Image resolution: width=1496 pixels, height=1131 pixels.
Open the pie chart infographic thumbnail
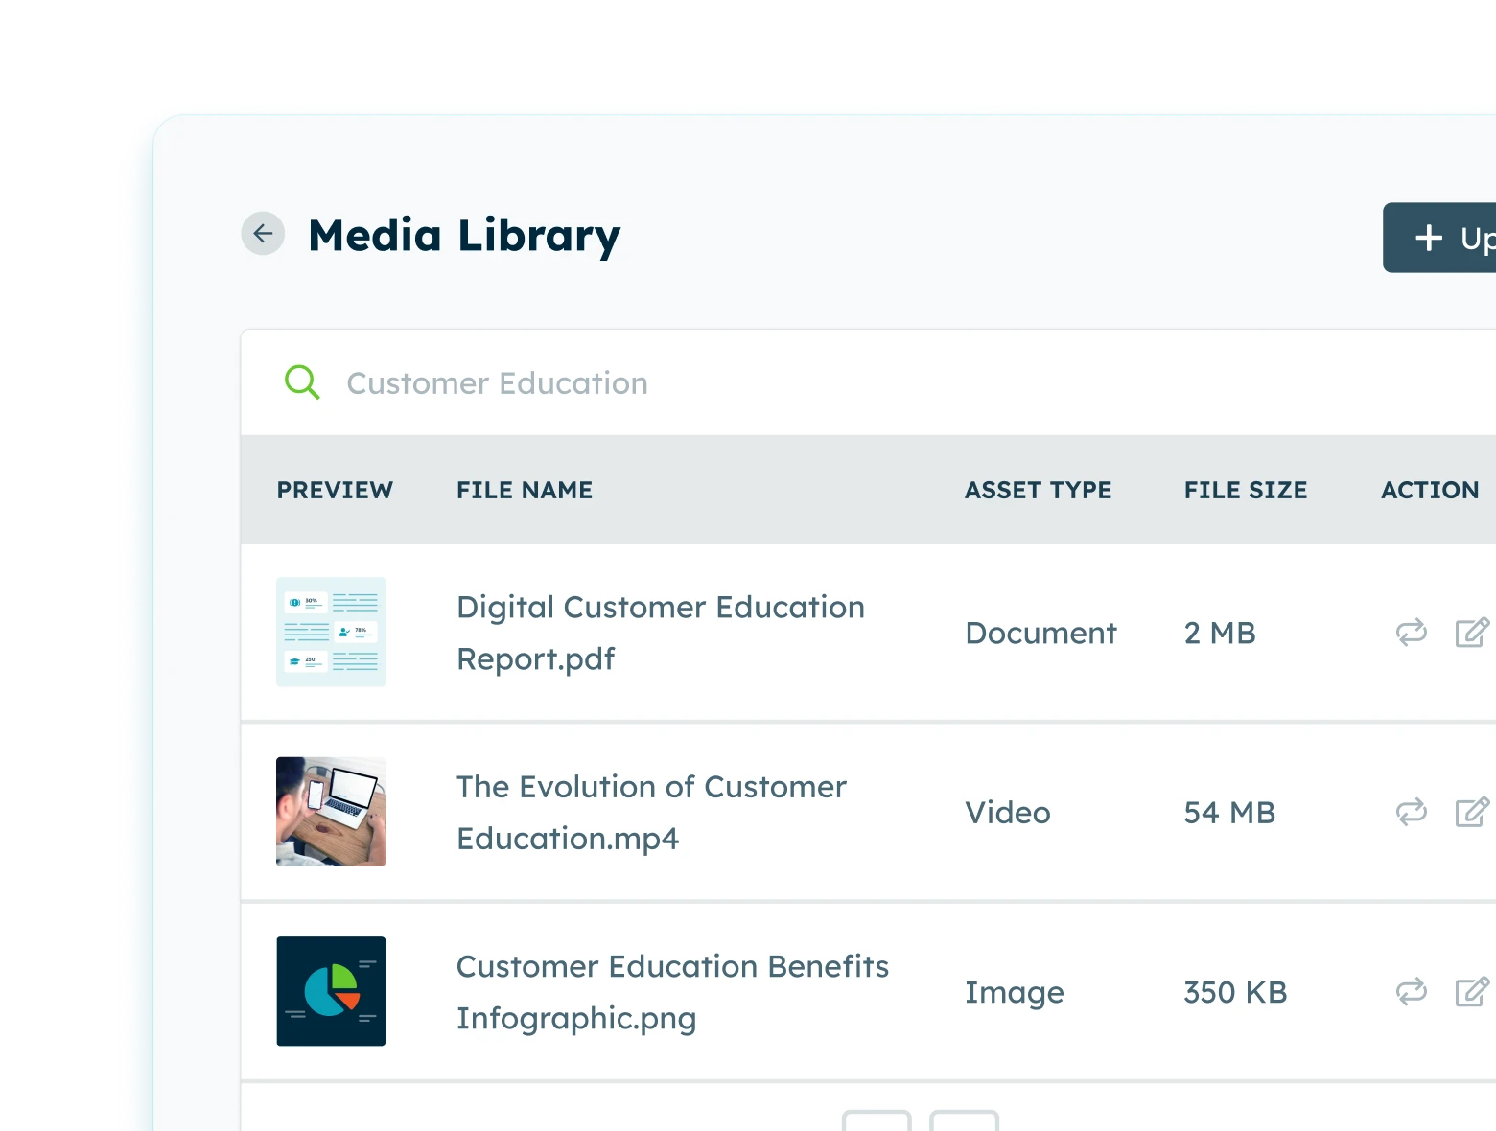click(x=331, y=991)
